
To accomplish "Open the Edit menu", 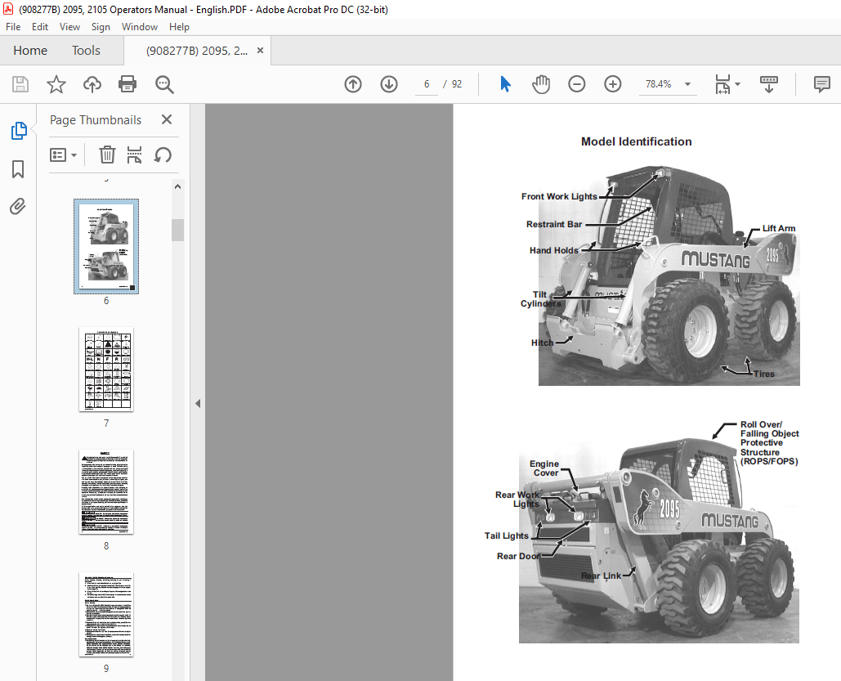I will [40, 27].
